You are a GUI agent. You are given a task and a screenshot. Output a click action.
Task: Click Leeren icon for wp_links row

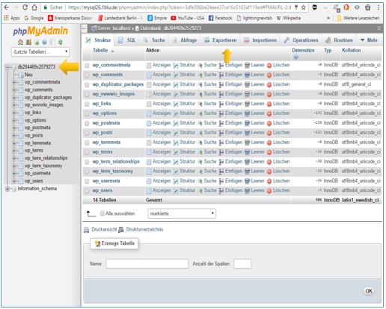point(247,104)
